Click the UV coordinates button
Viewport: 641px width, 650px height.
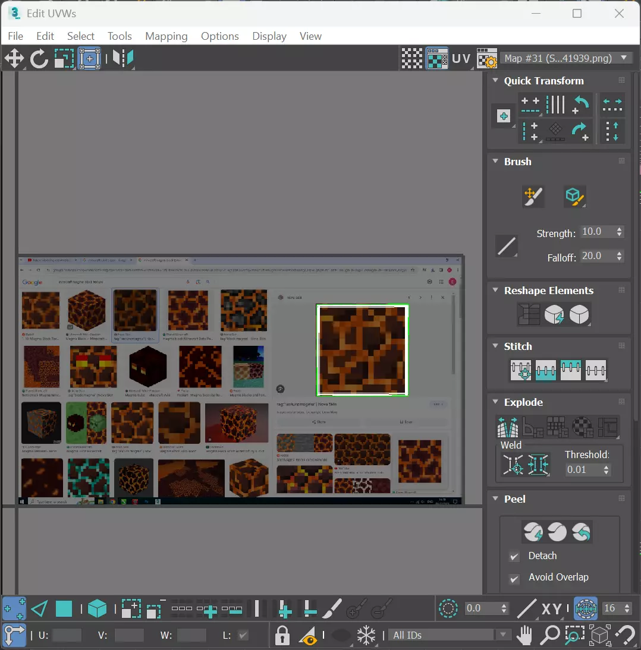461,58
